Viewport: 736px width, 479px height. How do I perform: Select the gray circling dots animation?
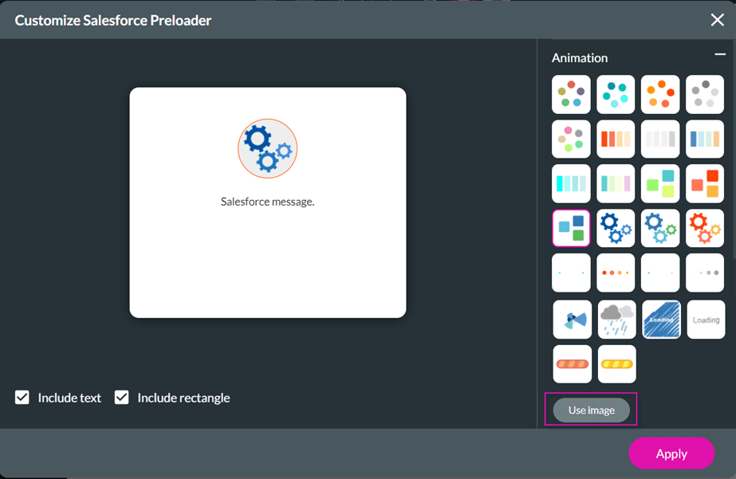705,95
